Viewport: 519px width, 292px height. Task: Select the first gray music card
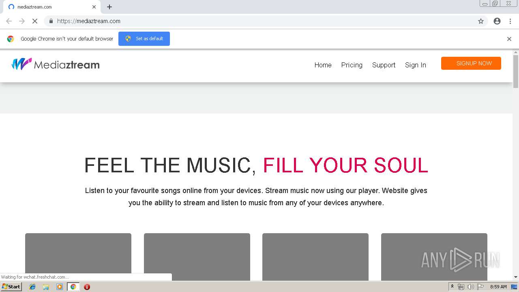point(78,256)
